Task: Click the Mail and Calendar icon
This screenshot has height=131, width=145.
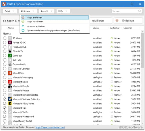Action: [x=10, y=69]
